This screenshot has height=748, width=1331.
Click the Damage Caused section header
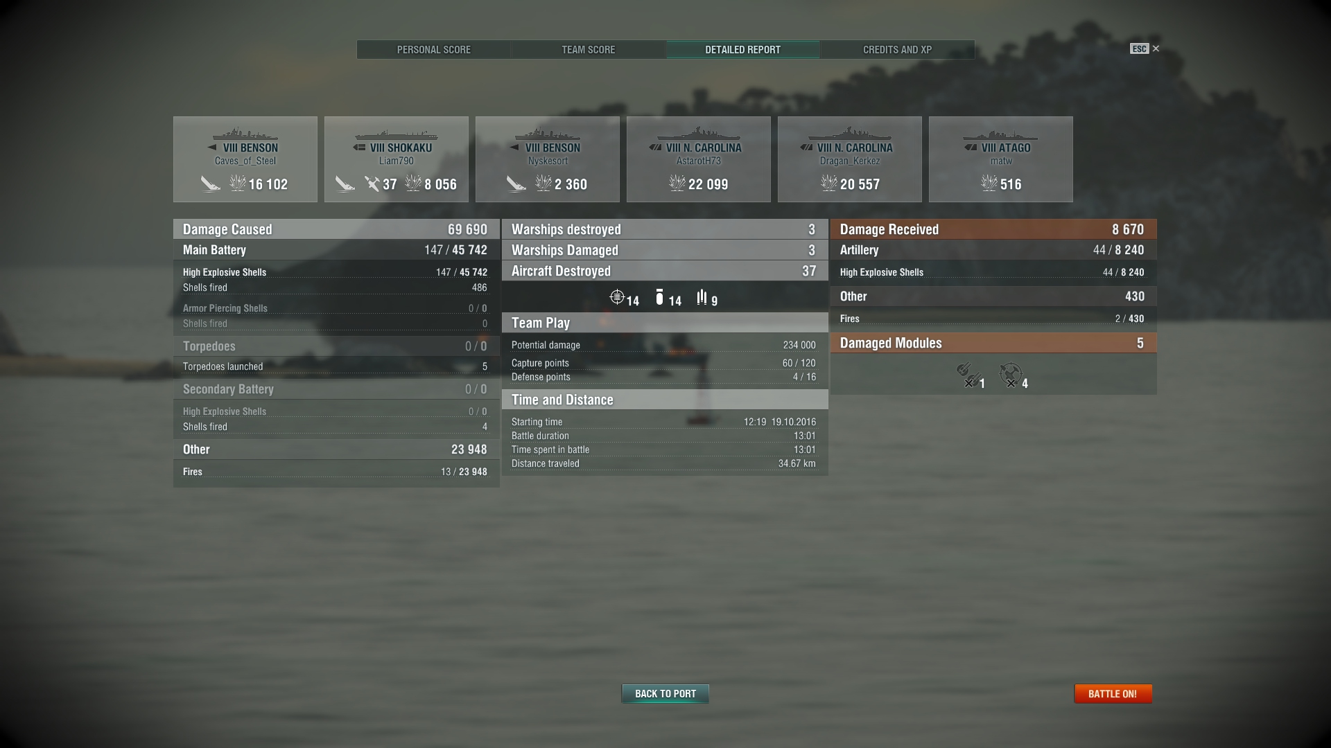pyautogui.click(x=336, y=229)
